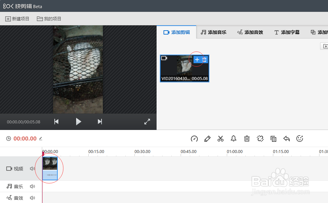
Task: Open the clip add menu via blue plus
Action: 197,60
